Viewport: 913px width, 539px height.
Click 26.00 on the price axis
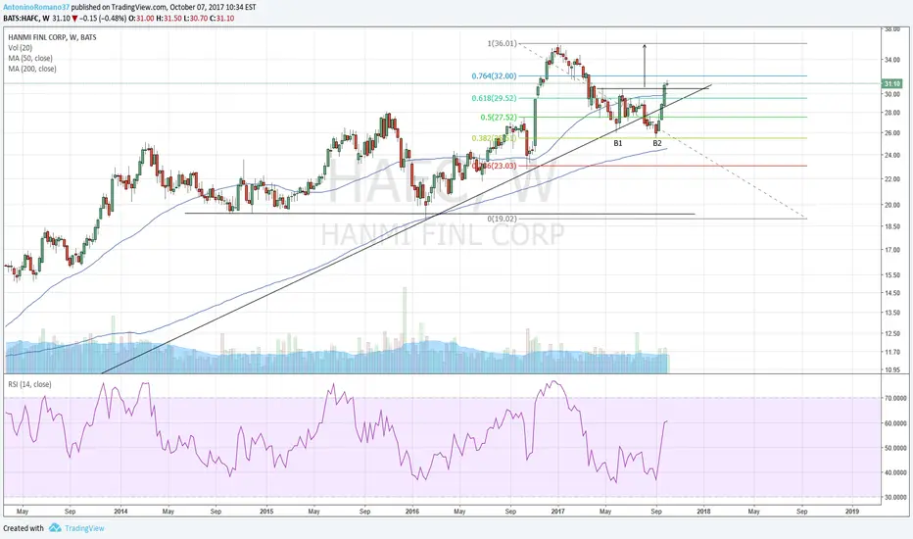click(892, 133)
